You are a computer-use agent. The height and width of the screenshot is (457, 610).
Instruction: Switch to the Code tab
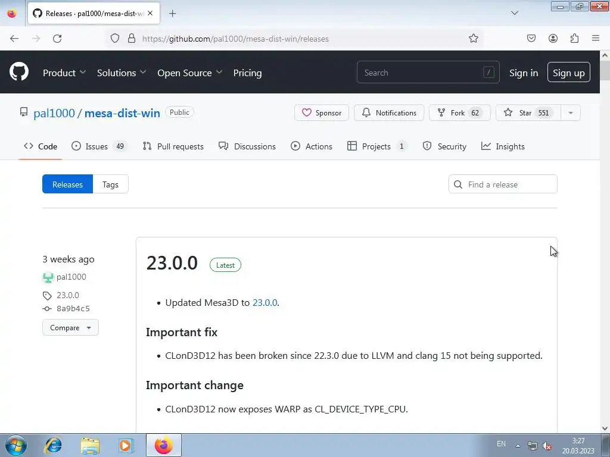pos(41,146)
